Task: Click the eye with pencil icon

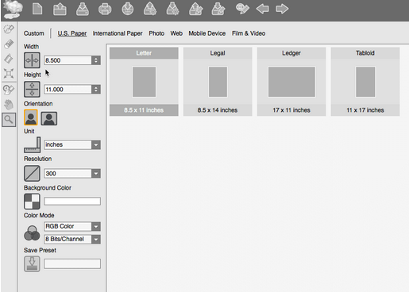Action: 242,9
